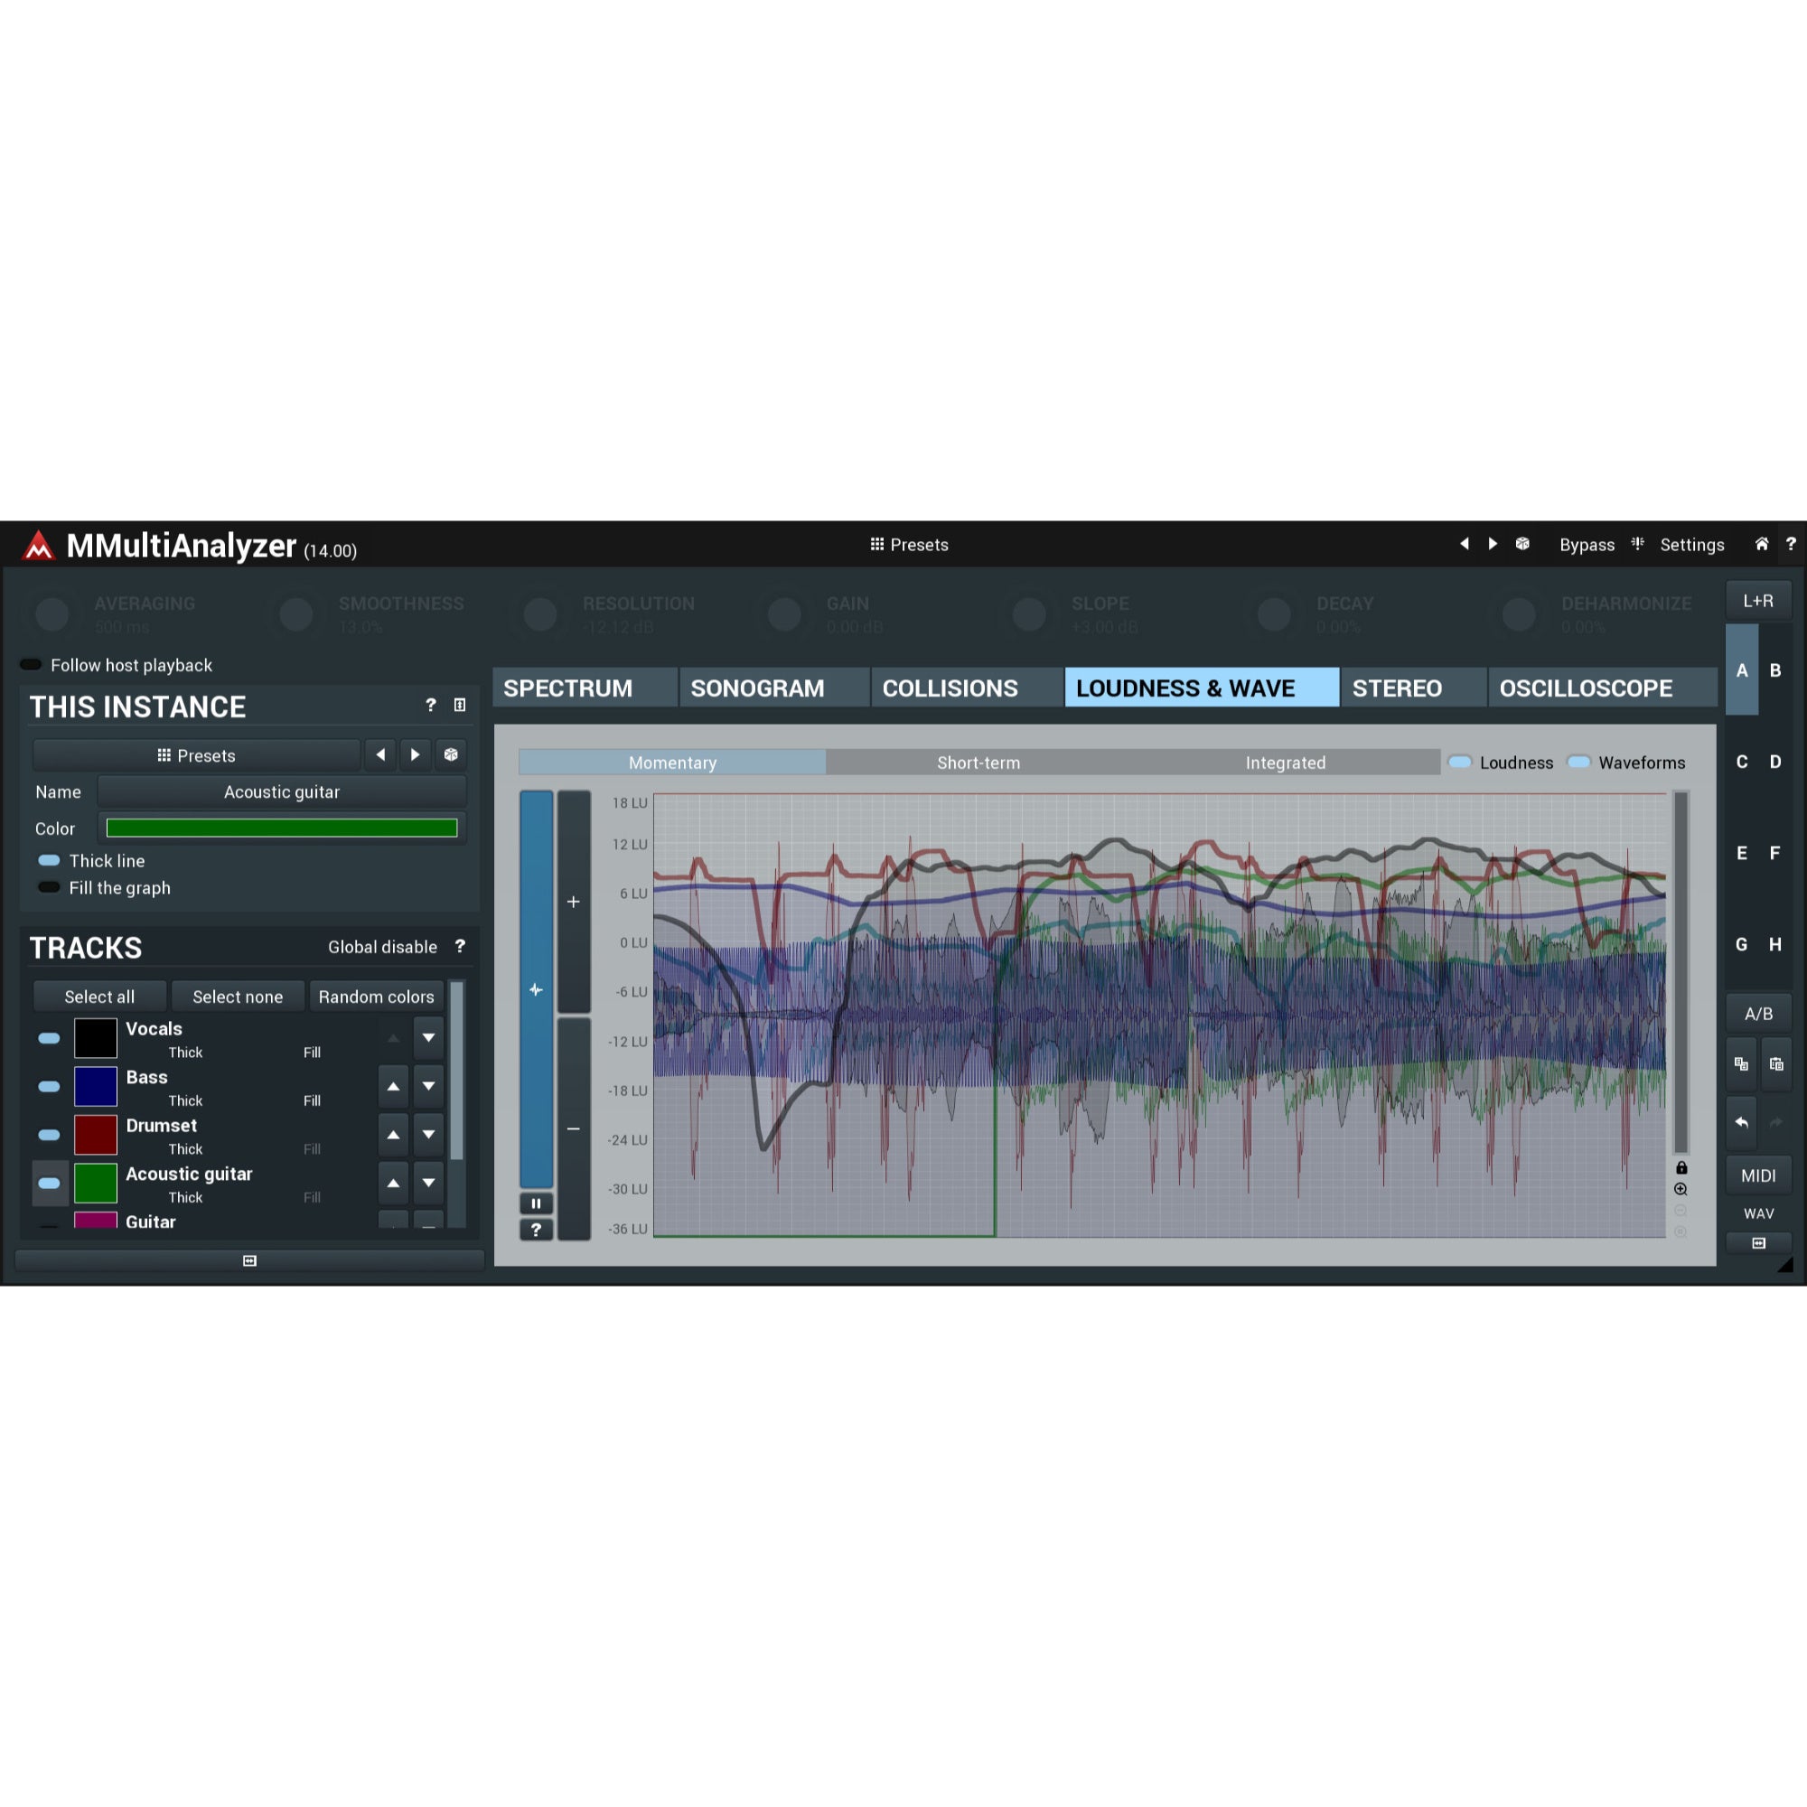Image resolution: width=1807 pixels, height=1807 pixels.
Task: Click the graph plus zoom button
Action: coord(574,902)
